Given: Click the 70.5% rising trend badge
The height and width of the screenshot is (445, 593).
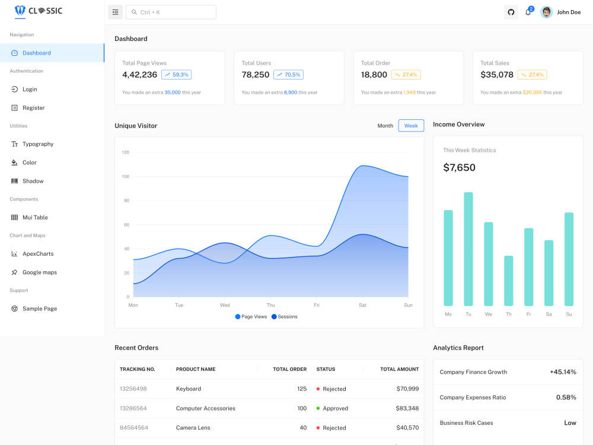Looking at the screenshot, I should click(x=288, y=75).
